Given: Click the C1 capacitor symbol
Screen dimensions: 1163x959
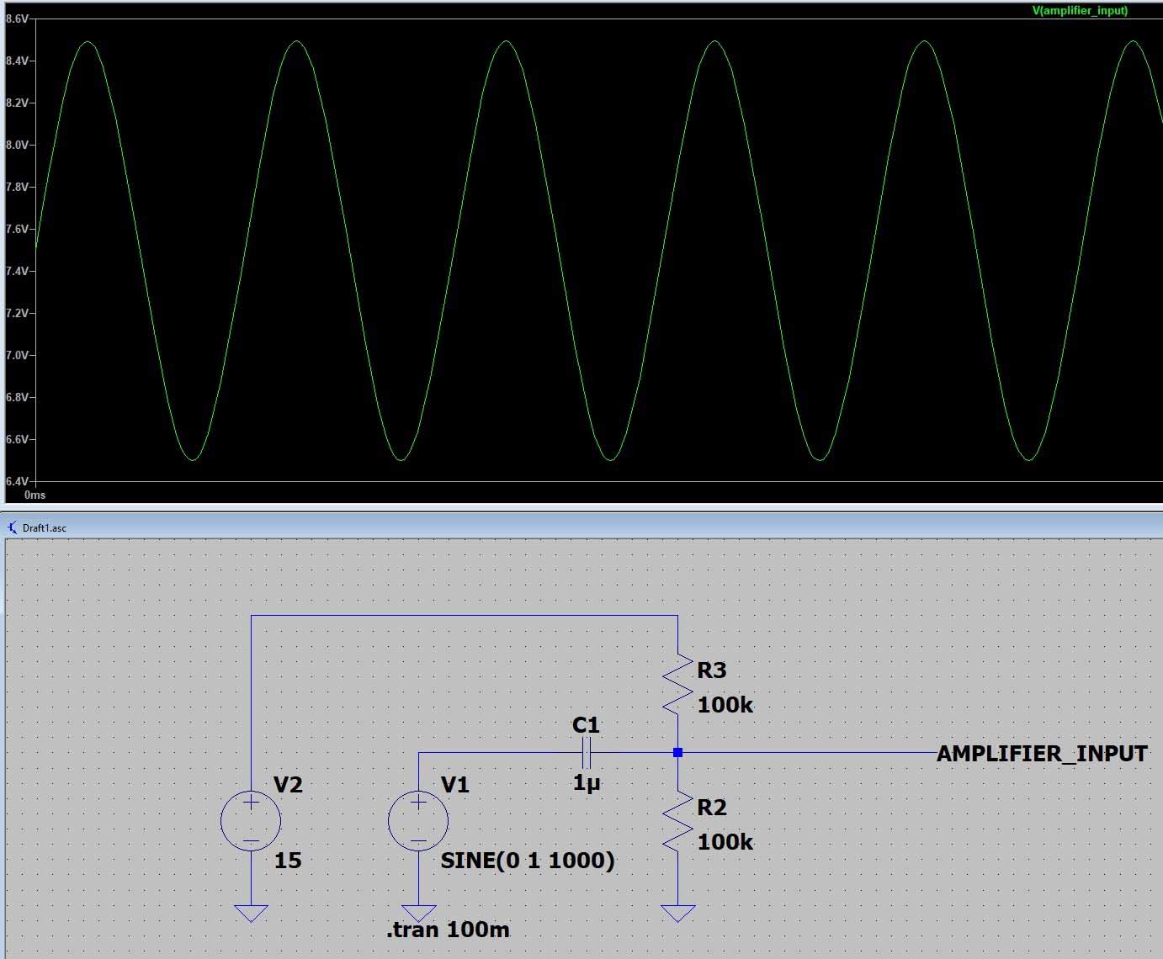Looking at the screenshot, I should [x=587, y=753].
